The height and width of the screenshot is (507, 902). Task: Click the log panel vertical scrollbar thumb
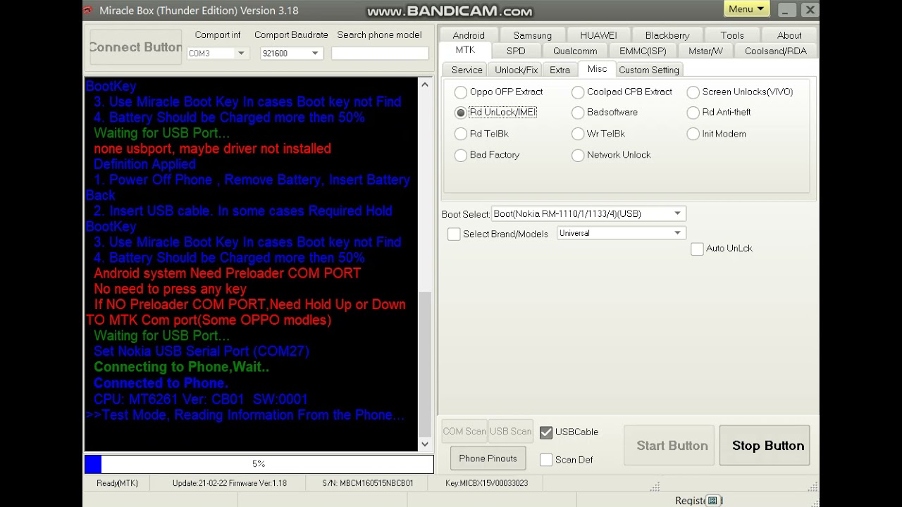pyautogui.click(x=424, y=363)
